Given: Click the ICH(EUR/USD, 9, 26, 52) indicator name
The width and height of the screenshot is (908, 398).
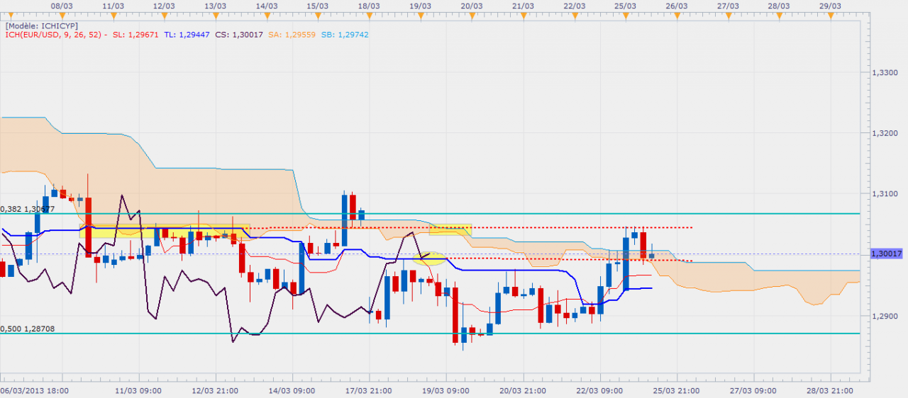Looking at the screenshot, I should [53, 34].
